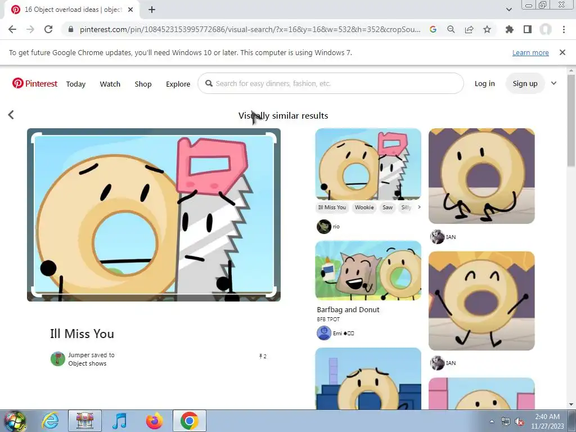Show hidden system tray icons

(492, 422)
